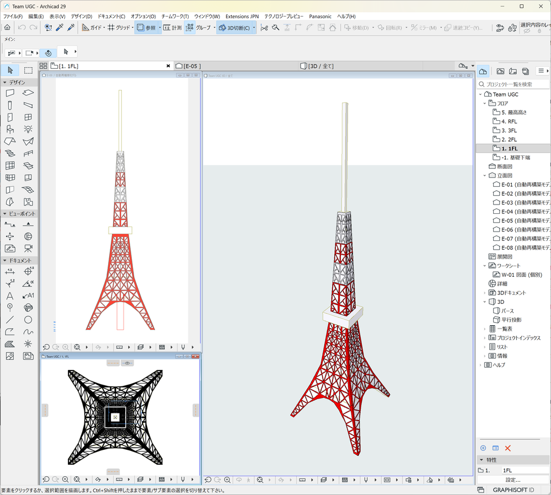Toggle グリッド snap grid
This screenshot has height=495, width=551.
pos(119,28)
